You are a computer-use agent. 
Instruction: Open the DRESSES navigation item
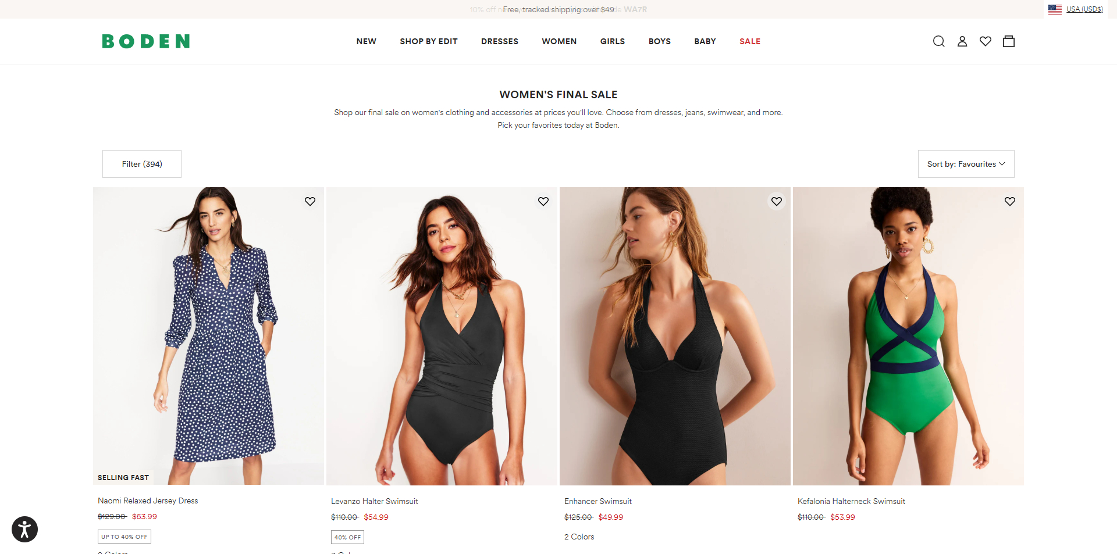pos(500,41)
